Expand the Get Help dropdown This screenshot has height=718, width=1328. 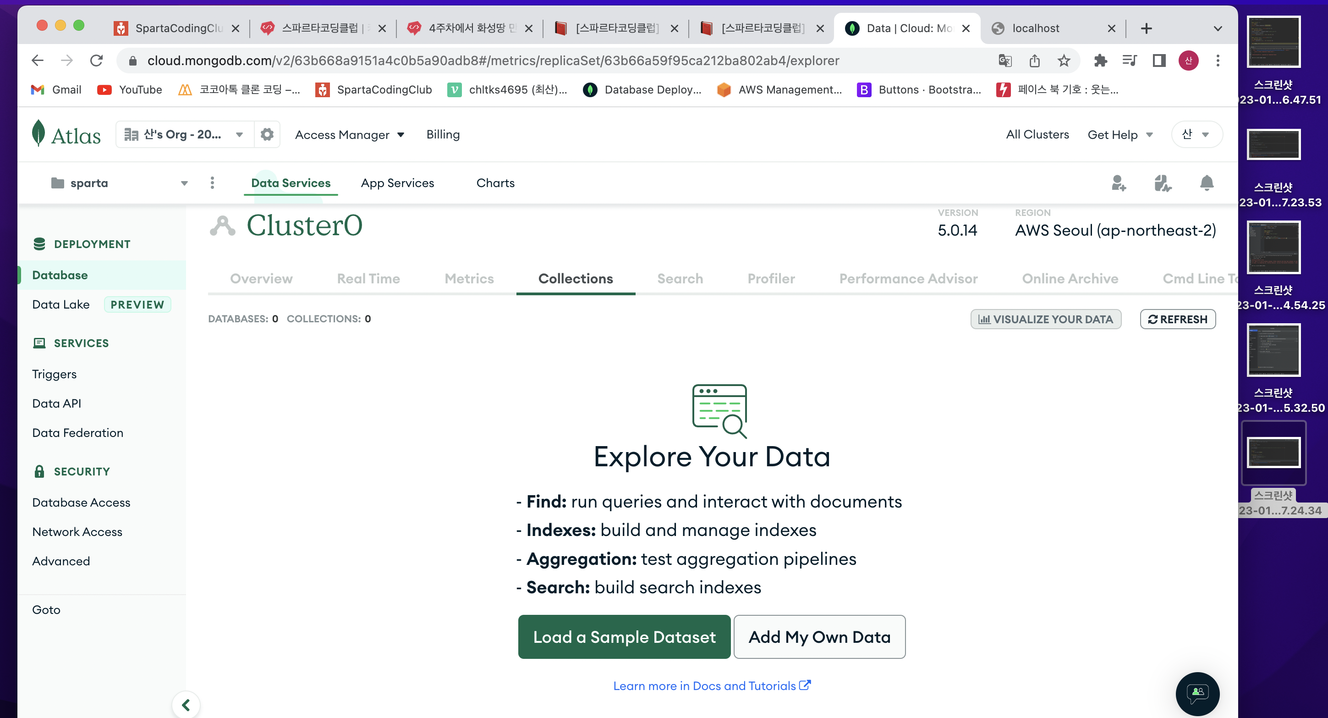[x=1120, y=135]
